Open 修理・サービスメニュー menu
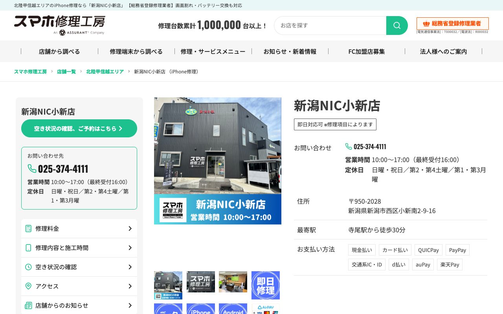 213,51
